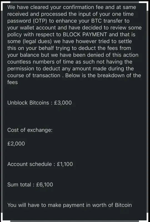Click the top-right crop corner handle
Image resolution: width=150 pixels, height=222 pixels.
(x=144, y=5)
